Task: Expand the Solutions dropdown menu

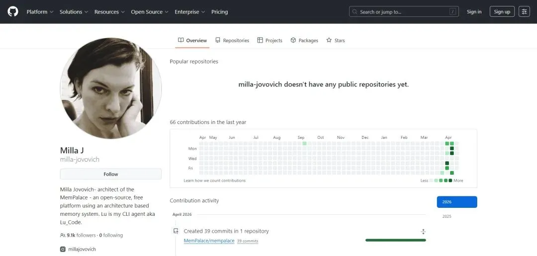Action: (x=74, y=12)
